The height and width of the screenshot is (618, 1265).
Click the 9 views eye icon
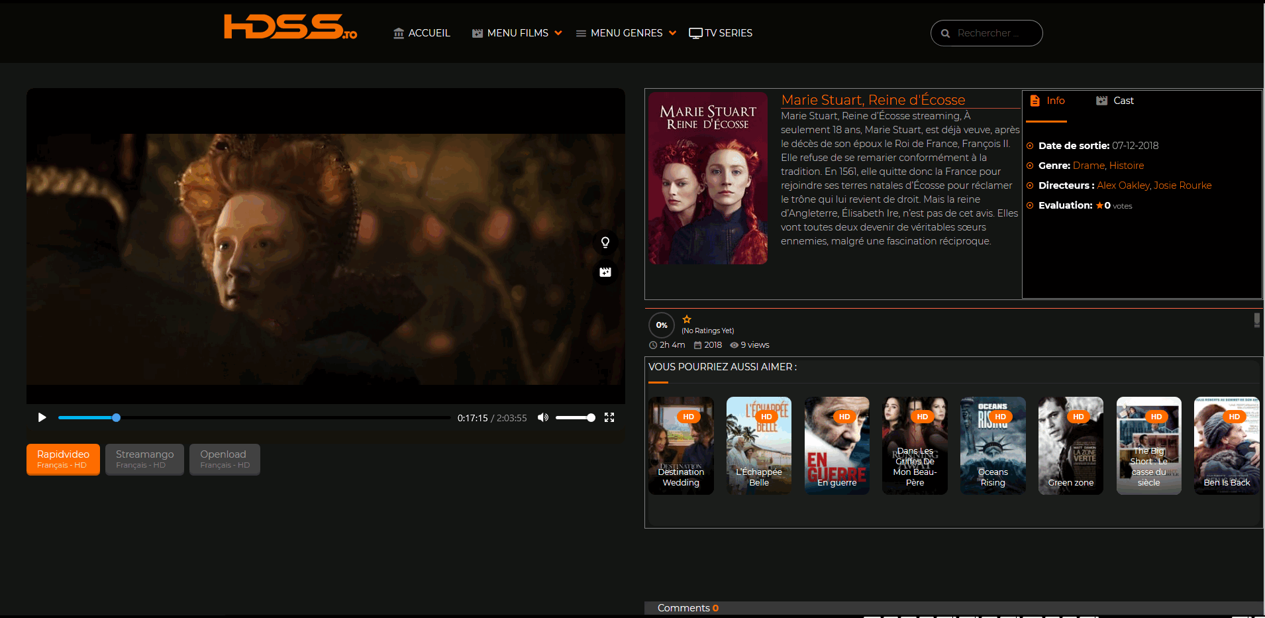pyautogui.click(x=734, y=345)
